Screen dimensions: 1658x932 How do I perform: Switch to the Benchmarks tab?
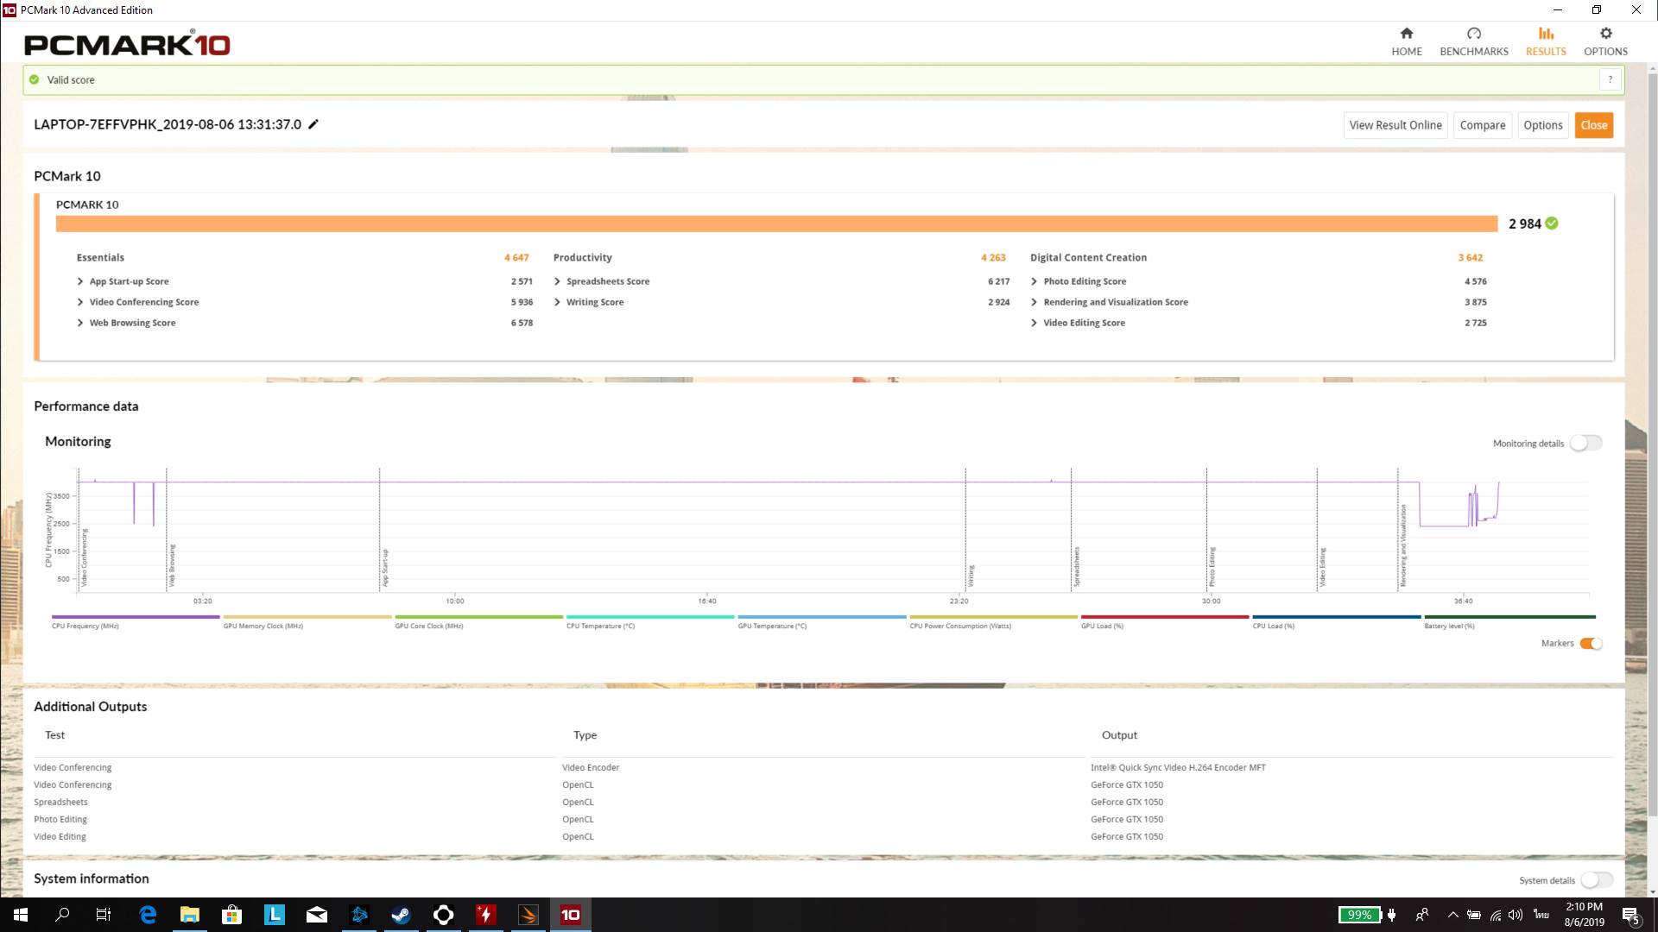pyautogui.click(x=1474, y=41)
